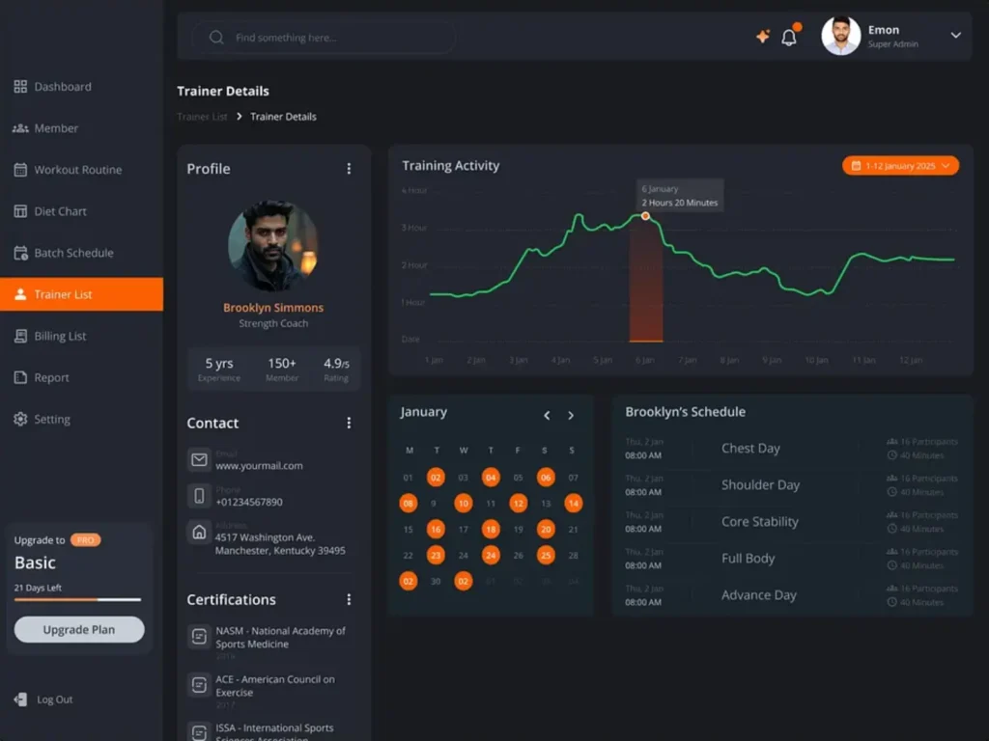This screenshot has width=989, height=741.
Task: Go to Workout Routine menu item
Action: point(77,170)
